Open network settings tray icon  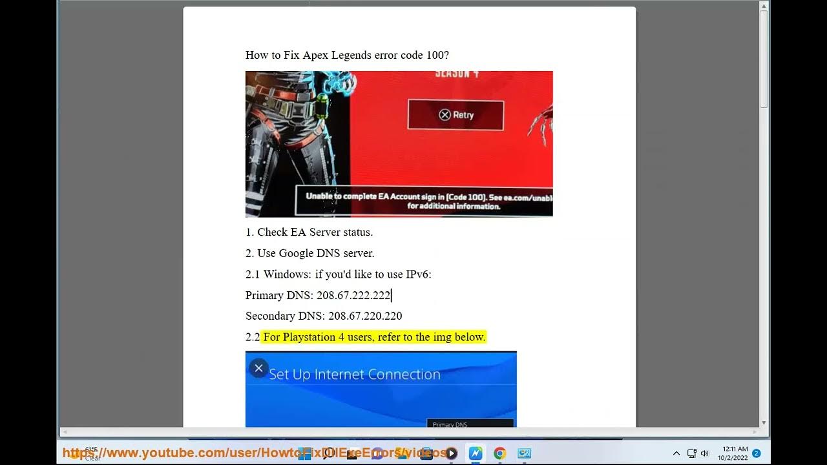click(691, 453)
